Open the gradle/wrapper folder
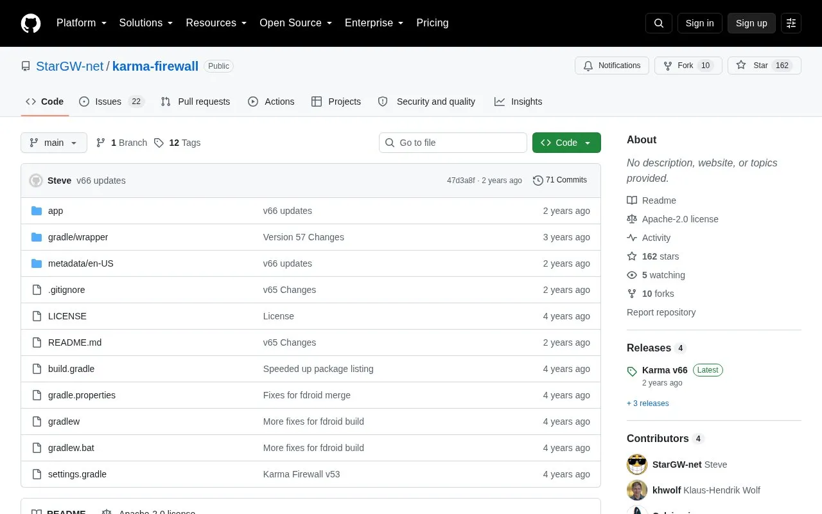This screenshot has width=822, height=514. click(x=78, y=237)
